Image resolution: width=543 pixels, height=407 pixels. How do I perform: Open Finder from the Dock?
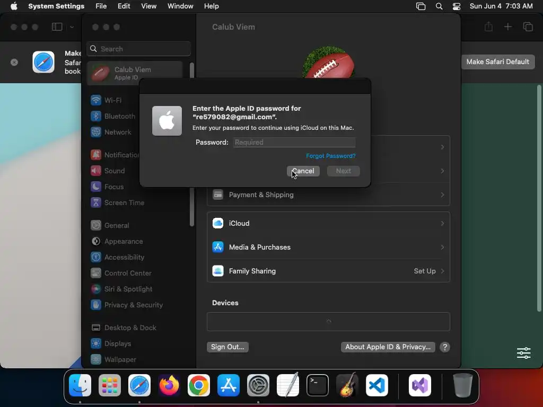point(80,385)
